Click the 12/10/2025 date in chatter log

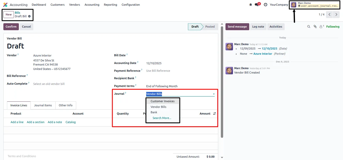tap(269, 49)
